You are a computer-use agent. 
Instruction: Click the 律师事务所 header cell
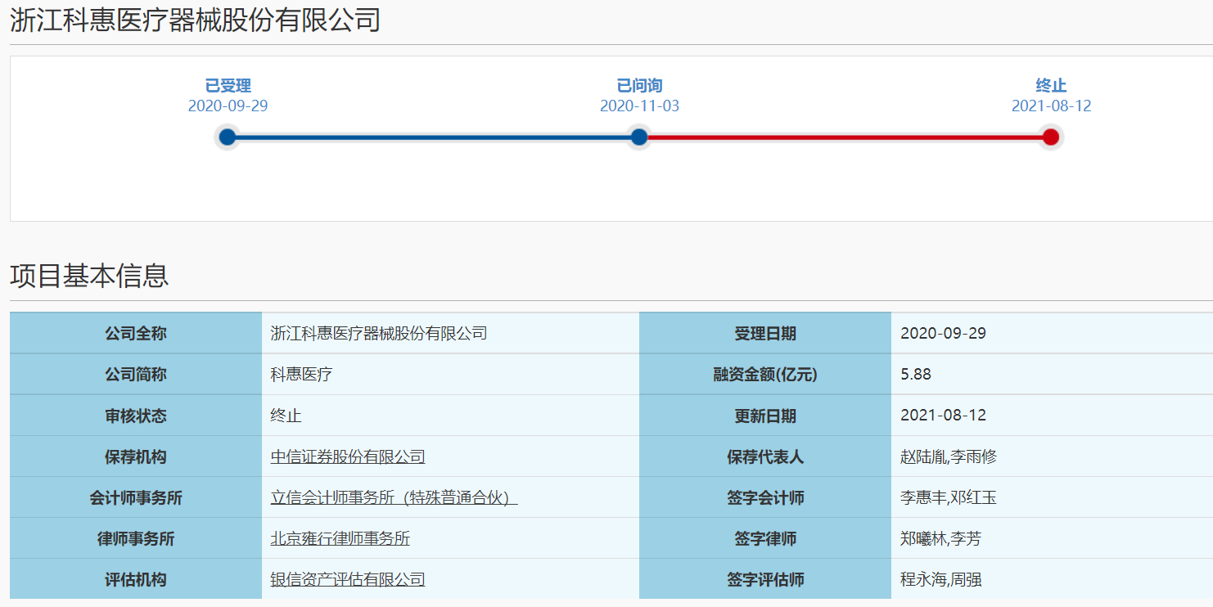(x=136, y=539)
